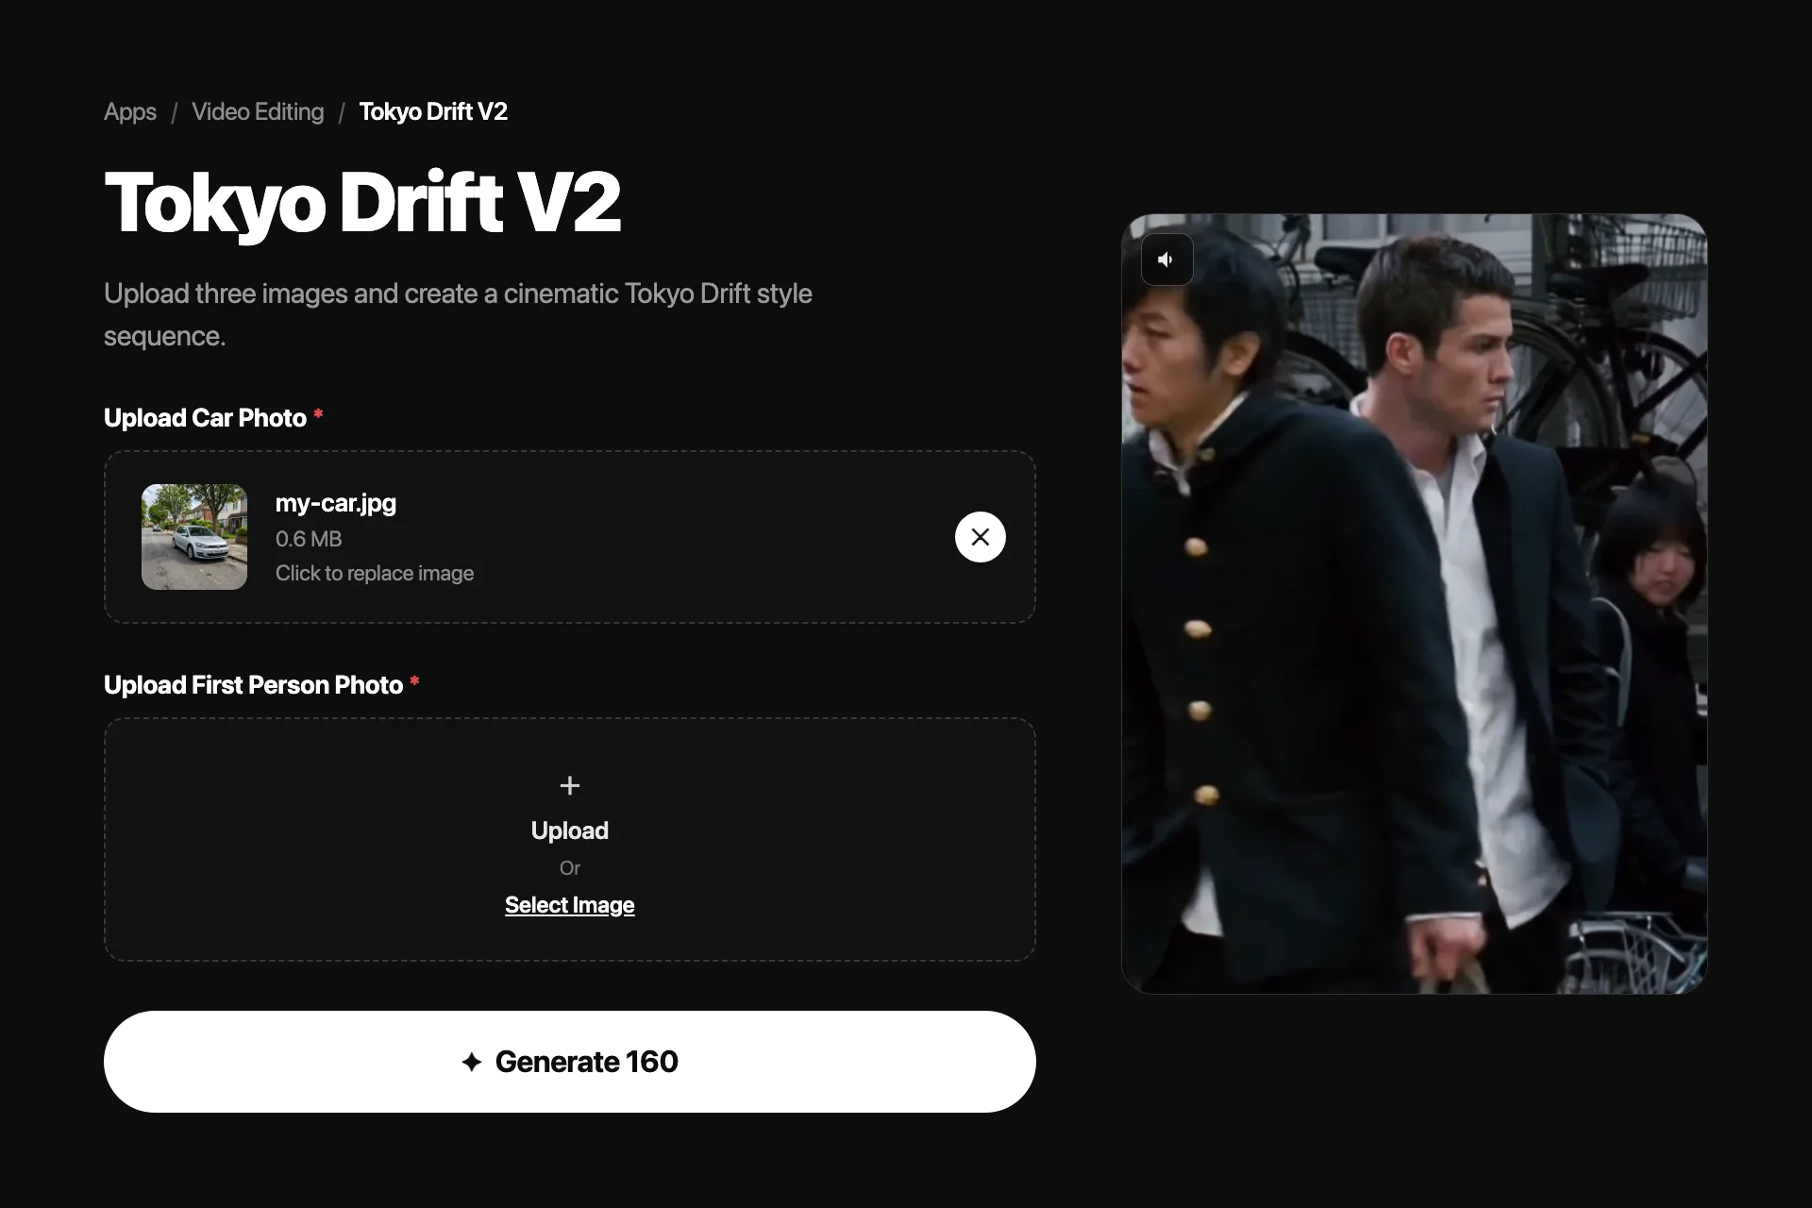
Task: Click the my-car.jpg file name
Action: 336,503
